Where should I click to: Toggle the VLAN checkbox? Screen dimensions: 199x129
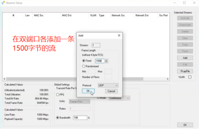point(190,77)
